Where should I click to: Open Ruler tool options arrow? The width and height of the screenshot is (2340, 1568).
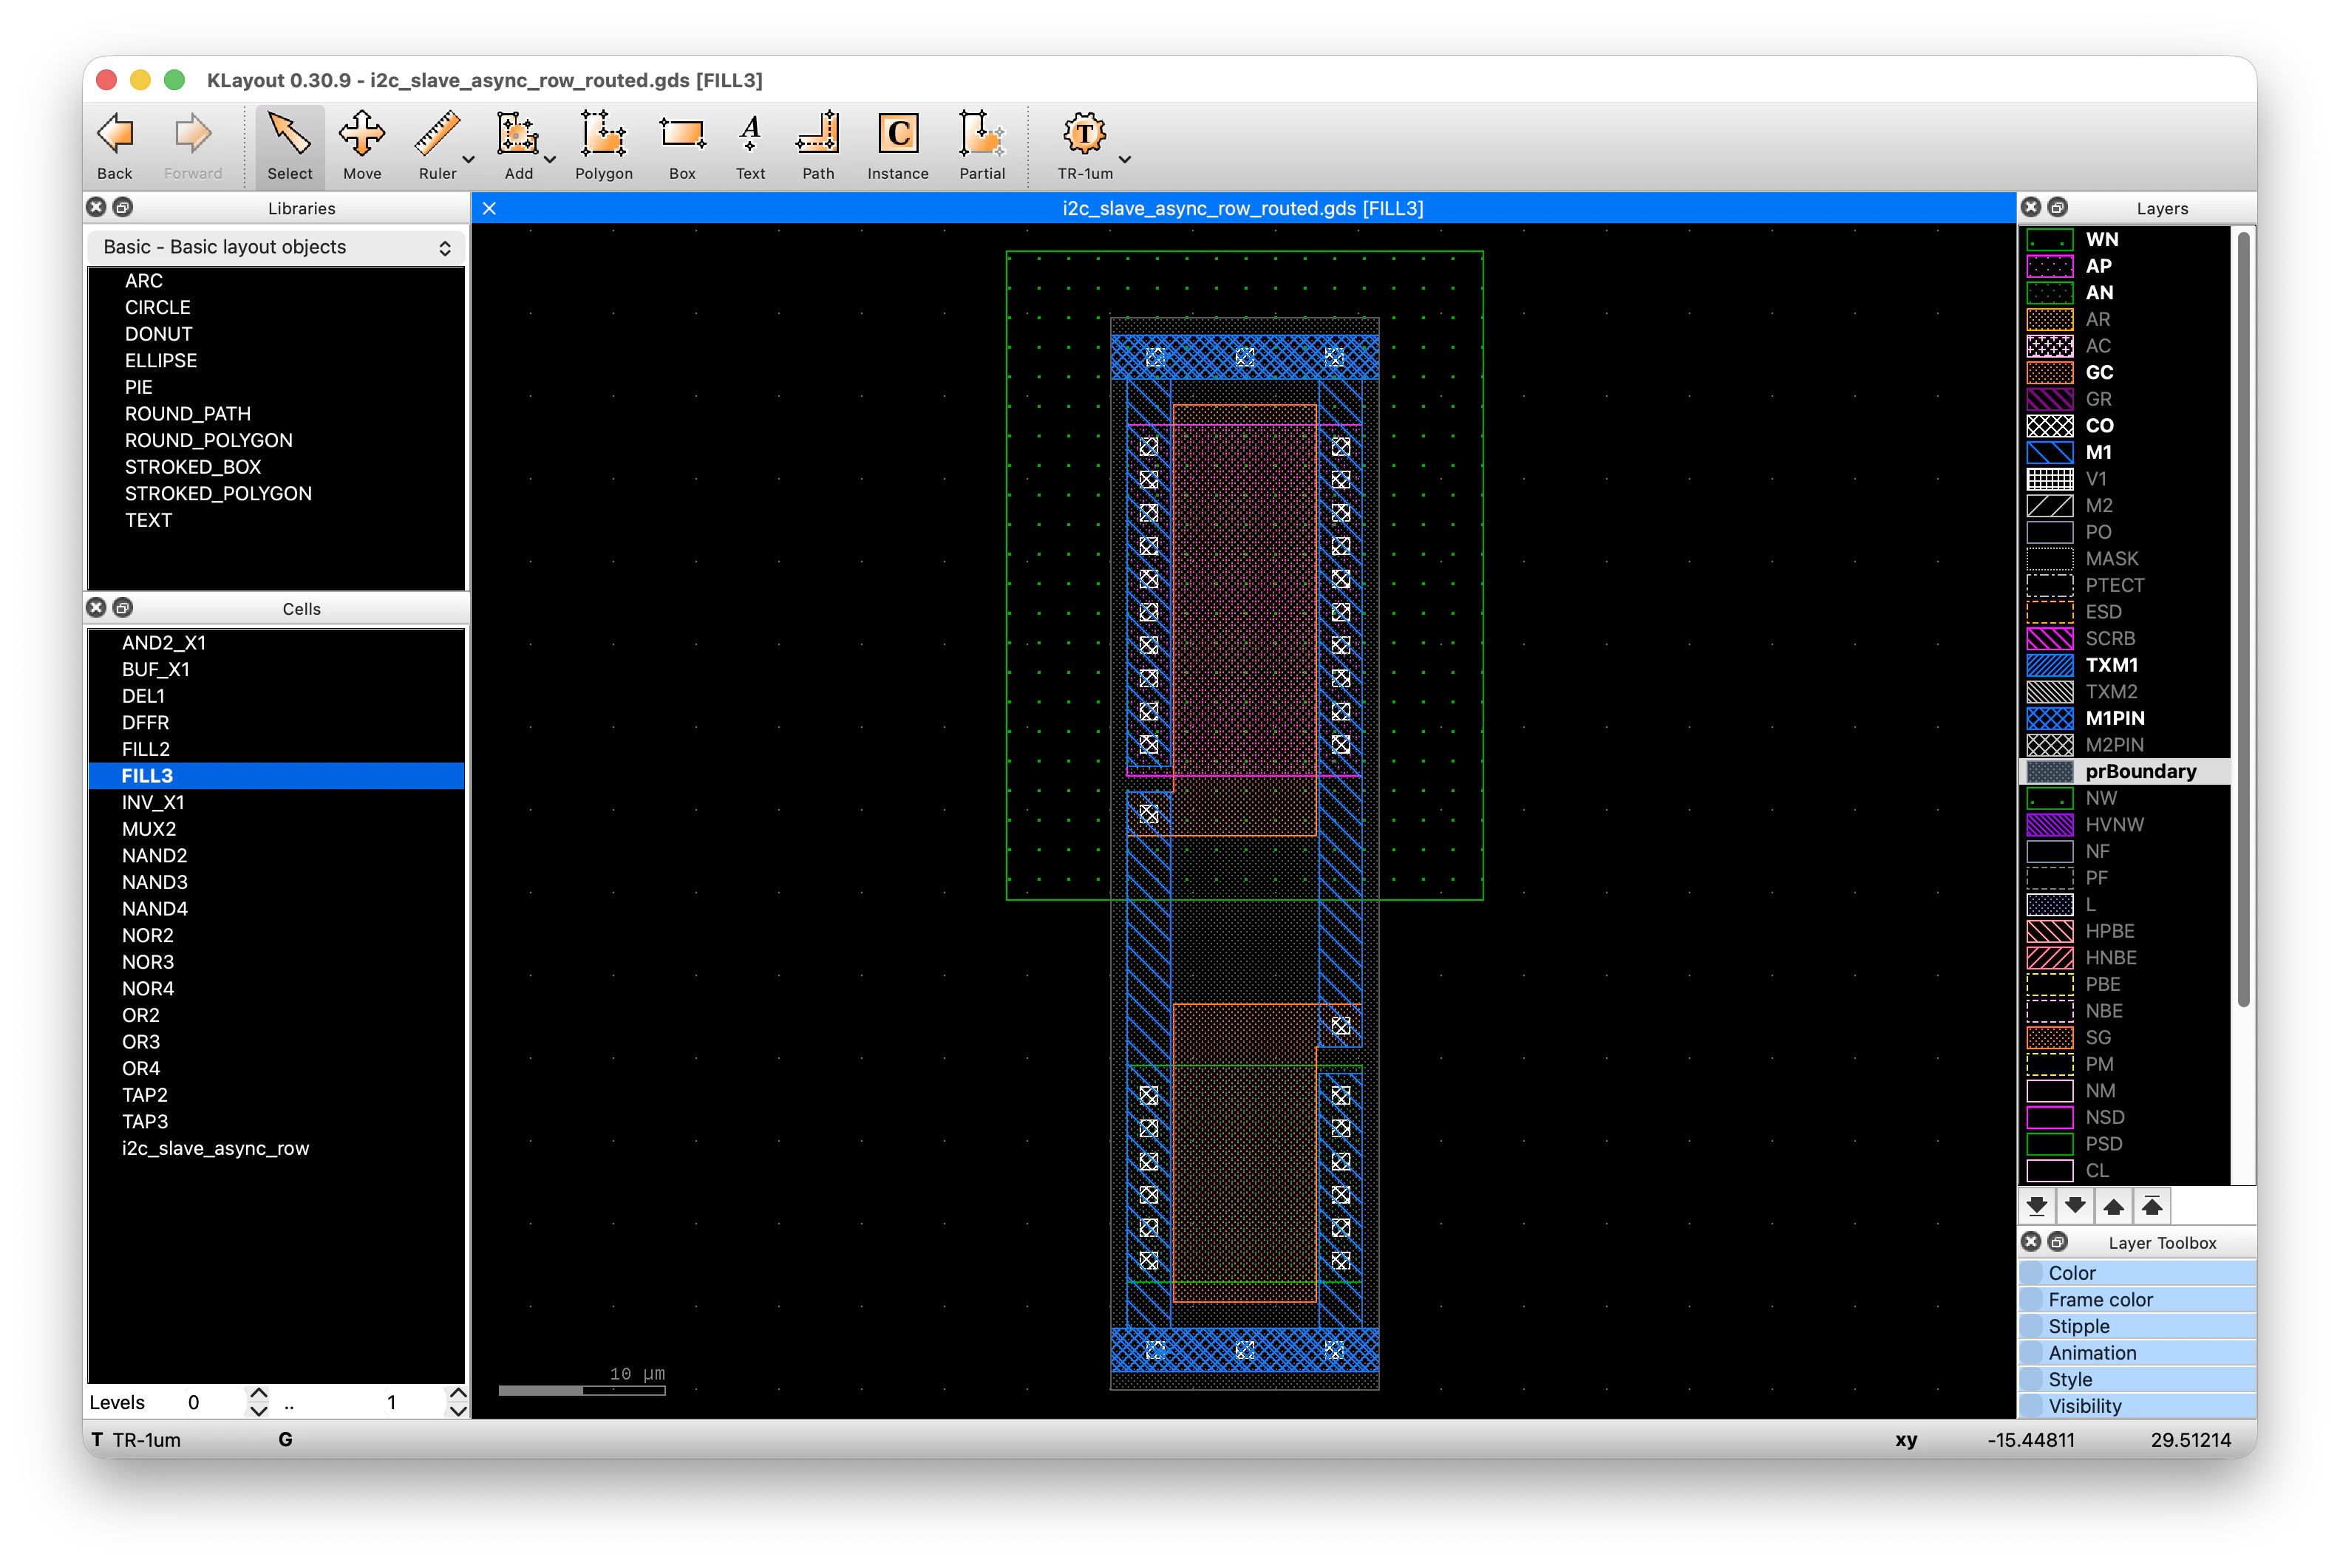coord(468,160)
